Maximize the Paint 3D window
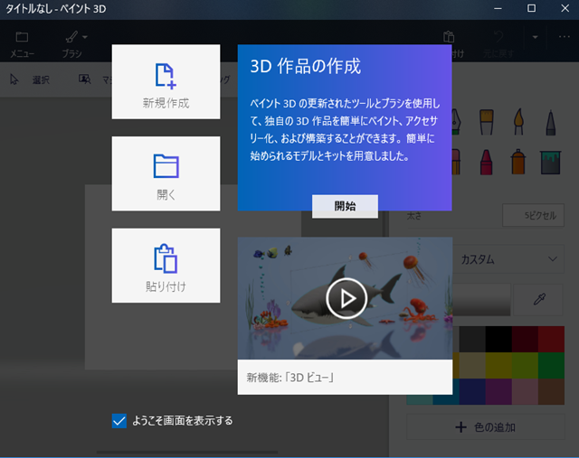This screenshot has height=458, width=579. tap(531, 8)
